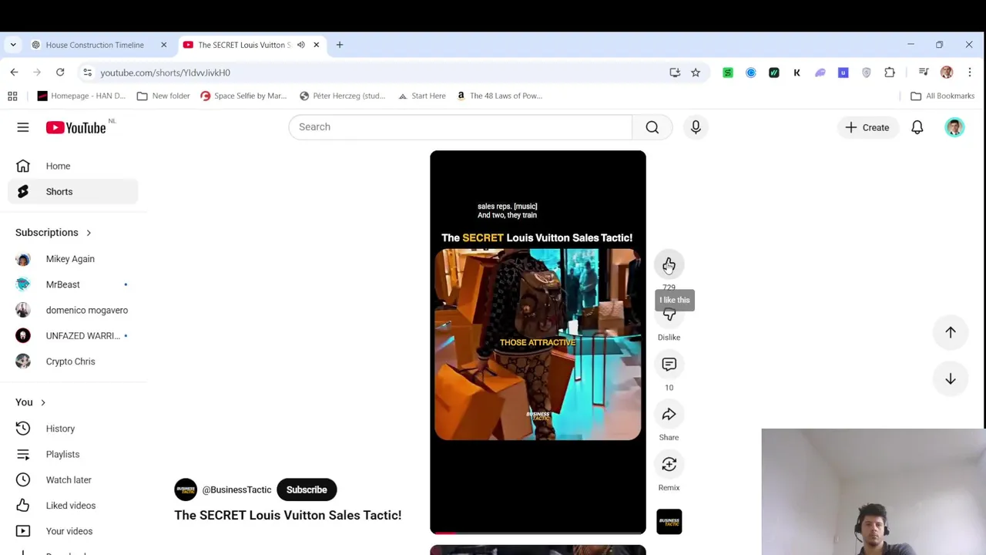This screenshot has width=986, height=555.
Task: Open the BusinessTactic sound thumbnail beside video
Action: click(x=669, y=522)
